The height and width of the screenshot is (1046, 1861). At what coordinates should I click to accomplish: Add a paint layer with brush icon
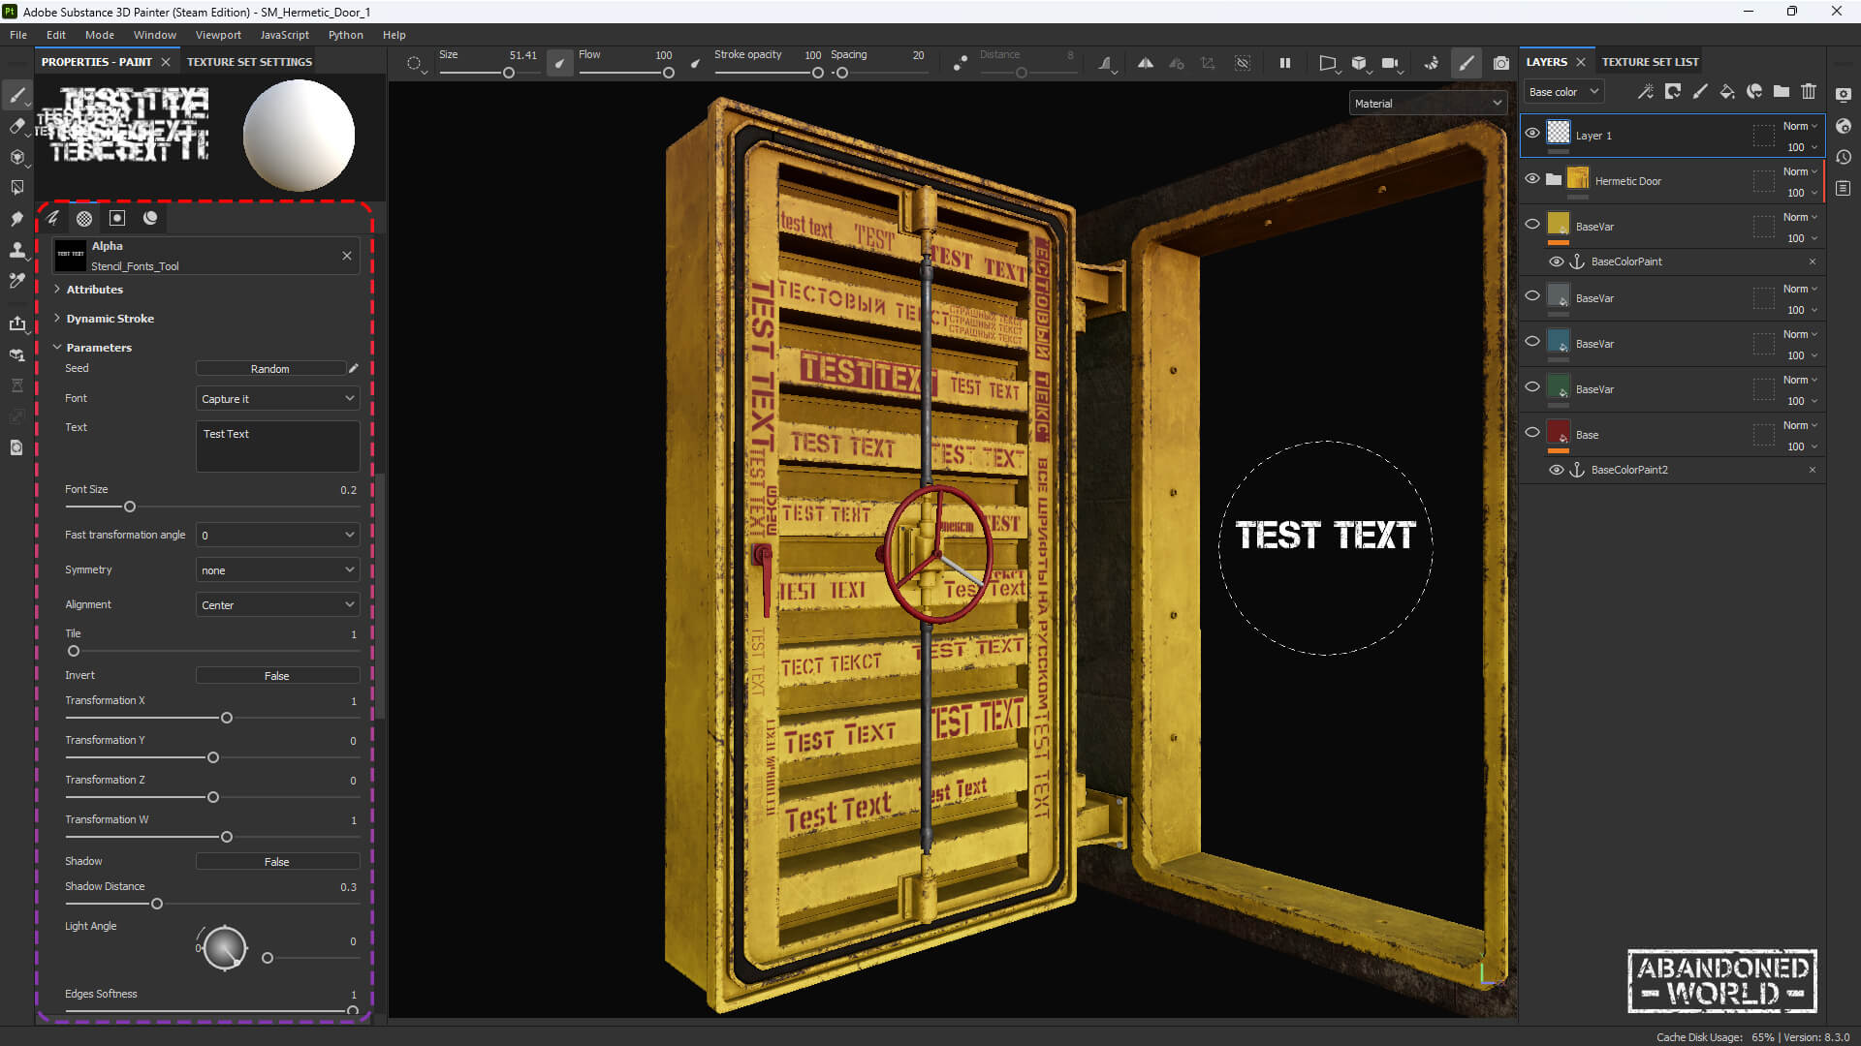pyautogui.click(x=1699, y=92)
